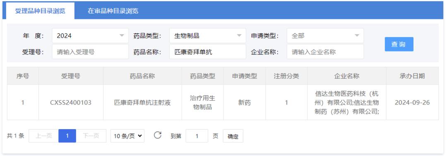This screenshot has width=447, height=156.
Task: Click the date 2024-09-26 cell
Action: coord(412,103)
